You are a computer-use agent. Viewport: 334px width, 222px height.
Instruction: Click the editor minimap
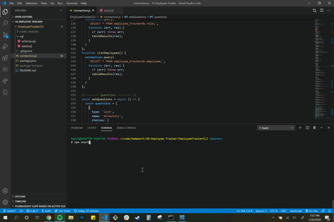pyautogui.click(x=323, y=68)
